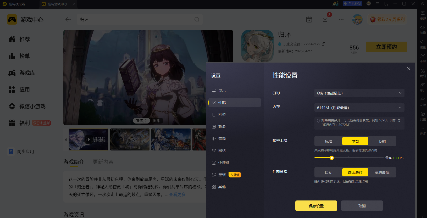Click the user avatar icon in title bar
This screenshot has height=218, width=427.
pos(369,4)
